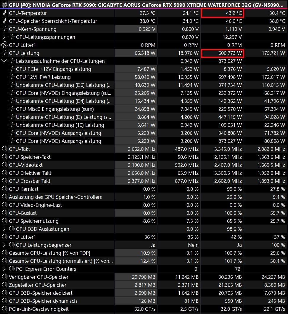Select the 29,790 MB available GPU memory value

click(x=144, y=277)
